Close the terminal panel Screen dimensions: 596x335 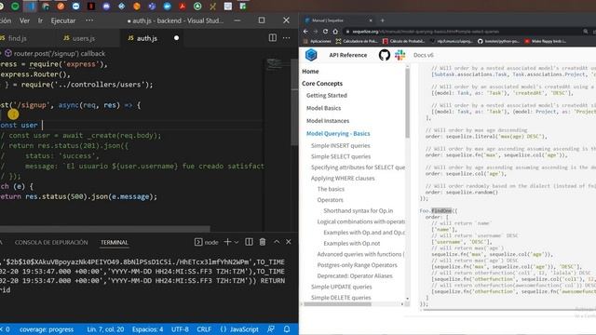point(289,242)
